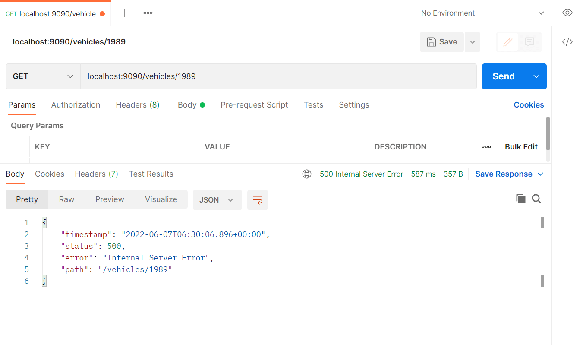Viewport: 583px width, 345px height.
Task: Copy the response body using the copy icon
Action: [x=520, y=199]
